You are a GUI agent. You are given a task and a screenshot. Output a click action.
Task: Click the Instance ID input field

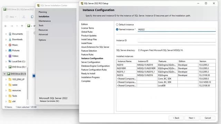click(x=176, y=41)
